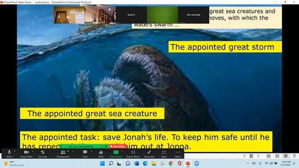Select the Rich and Lydia participant tile
Image resolution: width=299 pixels, height=168 pixels.
pyautogui.click(x=193, y=15)
